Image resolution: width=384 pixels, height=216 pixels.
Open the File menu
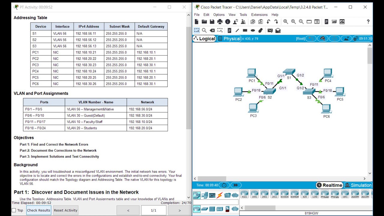(x=197, y=15)
